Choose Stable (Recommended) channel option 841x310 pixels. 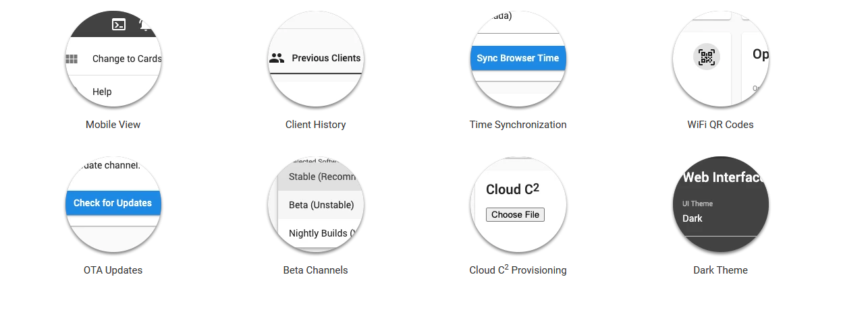tap(321, 177)
